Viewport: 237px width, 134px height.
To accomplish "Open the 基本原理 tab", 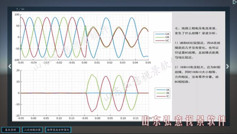I will pyautogui.click(x=10, y=130).
